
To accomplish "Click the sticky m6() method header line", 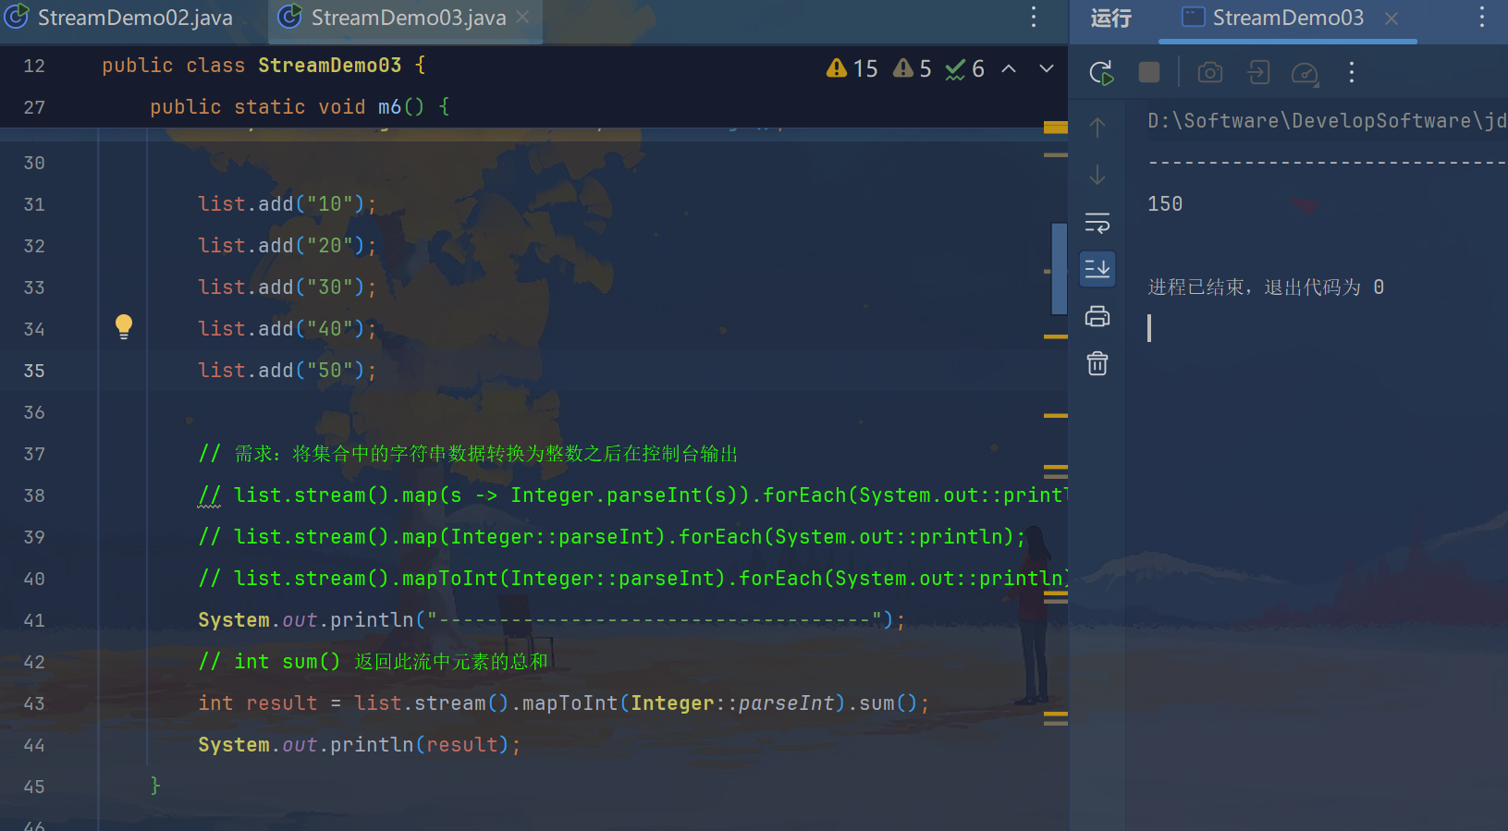I will (x=300, y=107).
